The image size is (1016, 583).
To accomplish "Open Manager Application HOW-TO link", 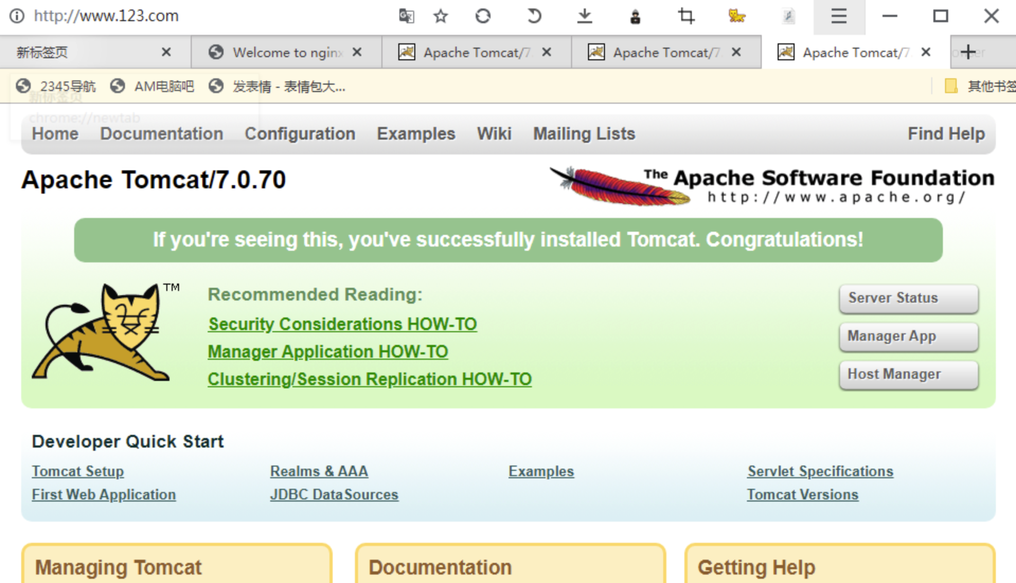I will coord(328,351).
